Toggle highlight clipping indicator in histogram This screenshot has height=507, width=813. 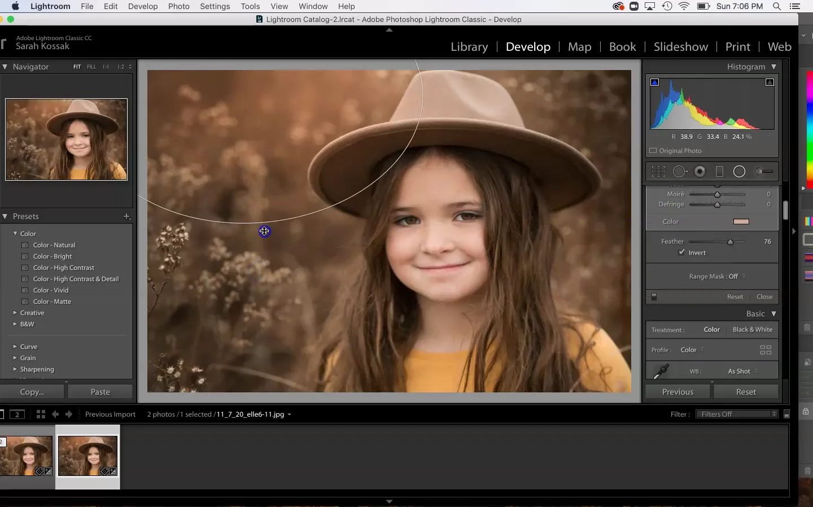click(770, 82)
